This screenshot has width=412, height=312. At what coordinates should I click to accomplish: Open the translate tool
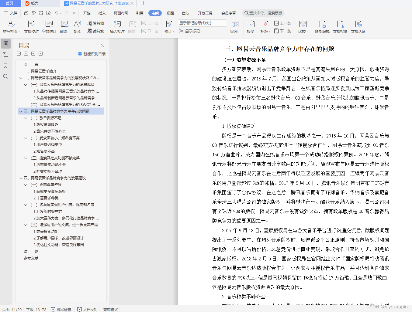point(64,27)
